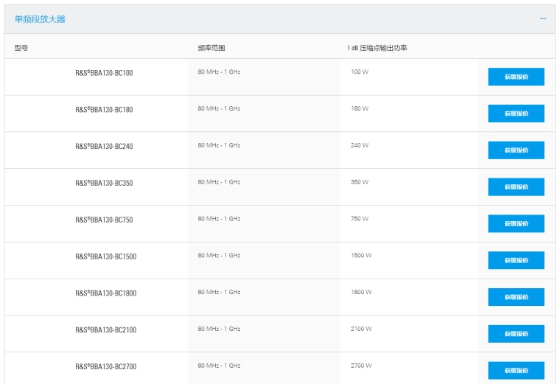Get a quote for the 2700 W model
Screen dimensions: 560x384
pyautogui.click(x=516, y=371)
